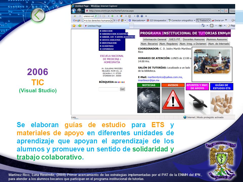The height and width of the screenshot is (182, 243).
Task: Click the red warning triangle image
Action: (173, 100)
